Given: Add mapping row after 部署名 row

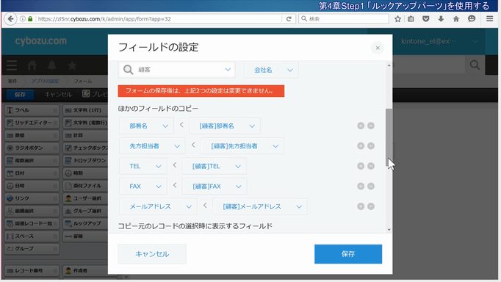Looking at the screenshot, I should tap(361, 126).
